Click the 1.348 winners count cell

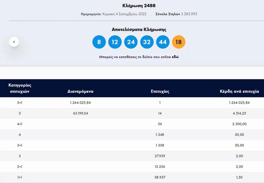tap(160, 135)
